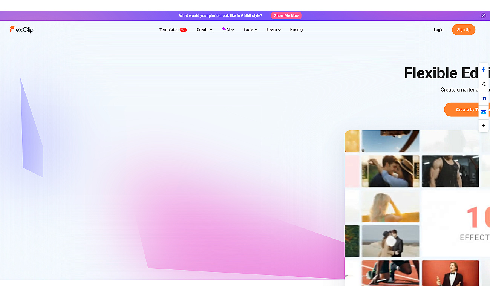Expand the Tools dropdown
The height and width of the screenshot is (297, 490).
[250, 29]
